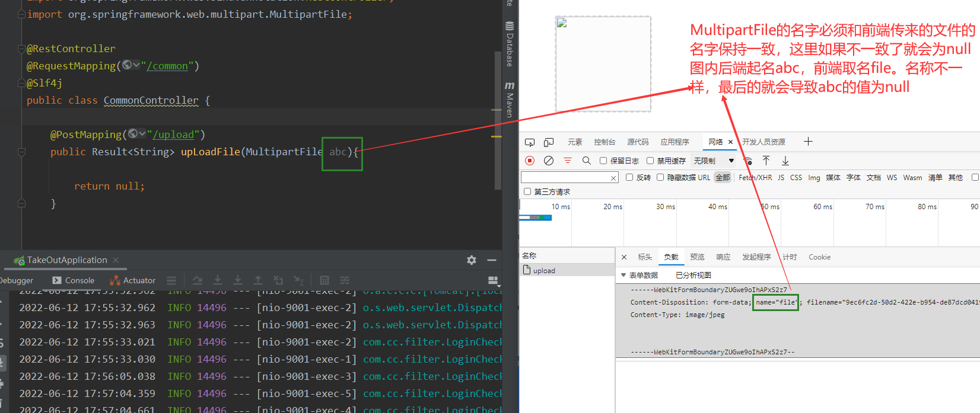Click the broken image thumbnail in the web page

(x=603, y=64)
